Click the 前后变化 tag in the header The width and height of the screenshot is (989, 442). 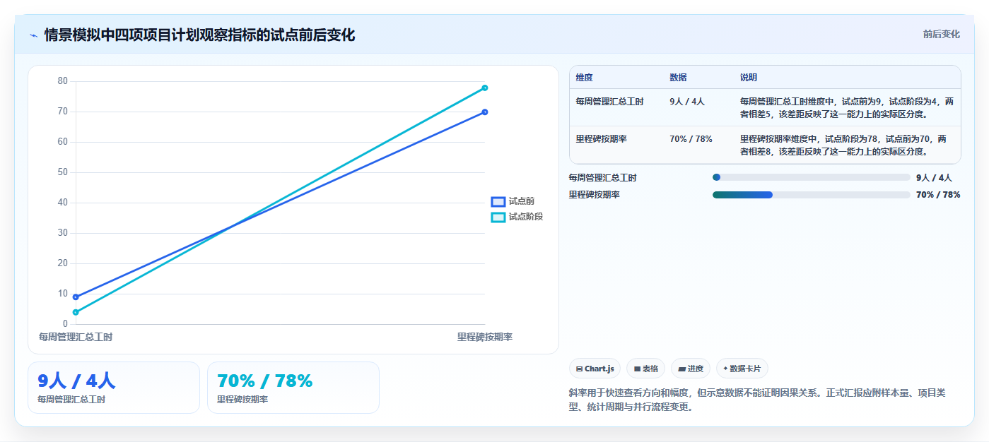941,34
